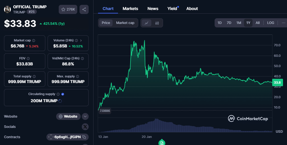Switch to the Markets tab
The height and width of the screenshot is (145, 287).
click(x=130, y=9)
